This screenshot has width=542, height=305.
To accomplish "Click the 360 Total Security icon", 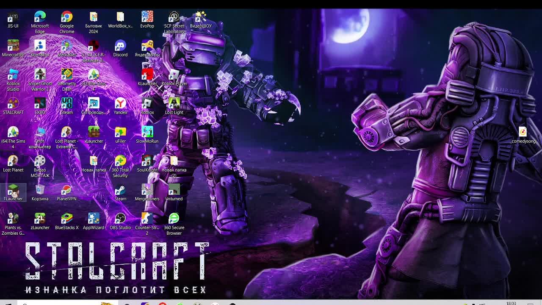I will tap(120, 166).
